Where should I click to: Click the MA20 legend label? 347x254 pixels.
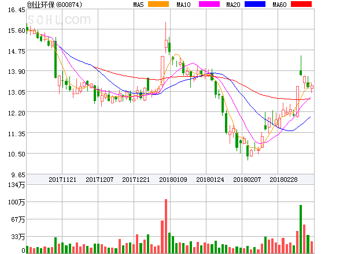pyautogui.click(x=233, y=5)
